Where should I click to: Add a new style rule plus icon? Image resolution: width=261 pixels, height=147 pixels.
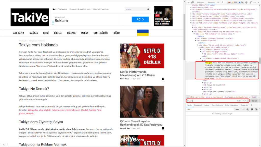click(247, 109)
